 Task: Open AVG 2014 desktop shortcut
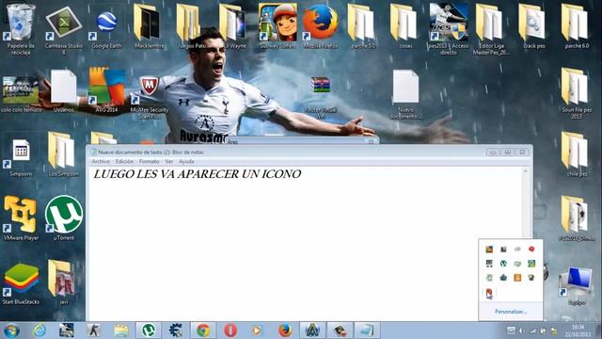(106, 90)
